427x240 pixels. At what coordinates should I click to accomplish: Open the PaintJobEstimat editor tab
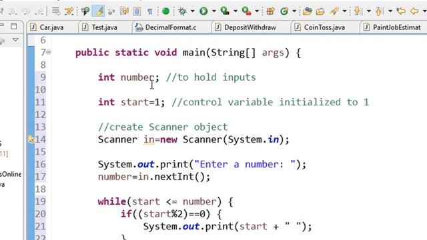coord(396,27)
